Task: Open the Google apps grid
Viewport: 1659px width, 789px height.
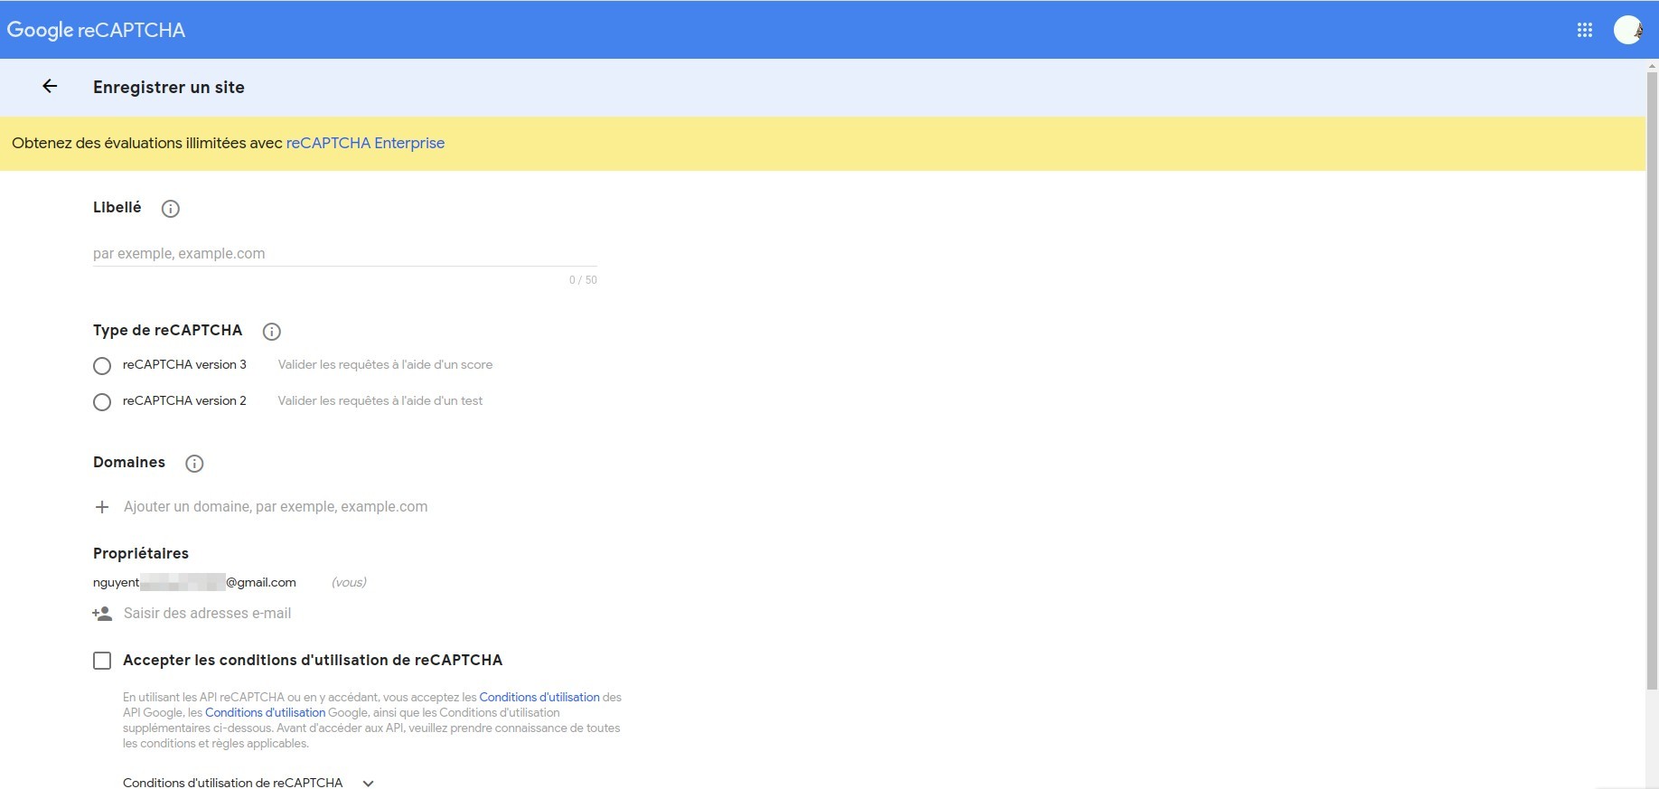Action: (x=1584, y=30)
